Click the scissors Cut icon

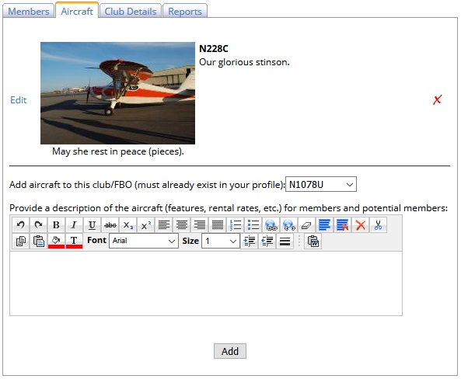pyautogui.click(x=378, y=225)
